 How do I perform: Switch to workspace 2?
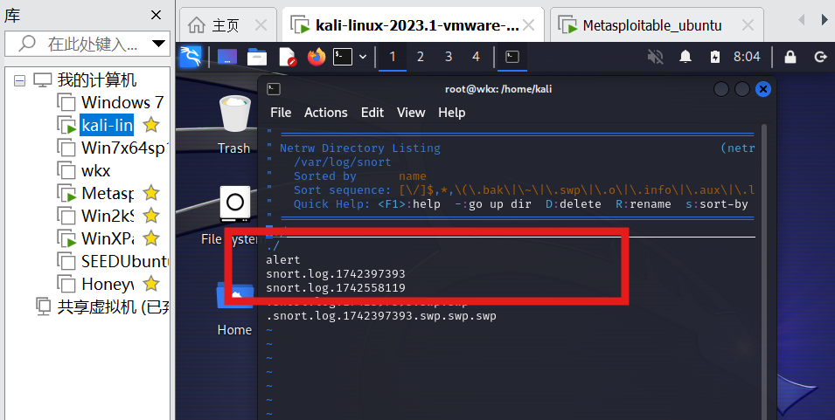pyautogui.click(x=421, y=57)
